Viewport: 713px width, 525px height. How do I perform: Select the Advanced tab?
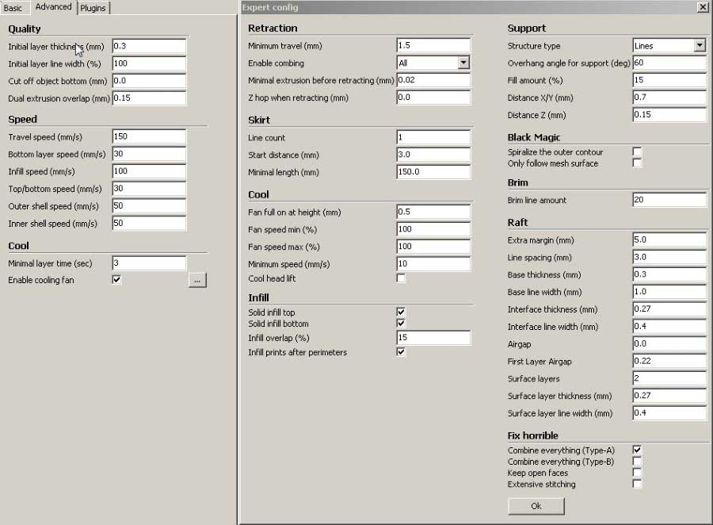tap(53, 7)
